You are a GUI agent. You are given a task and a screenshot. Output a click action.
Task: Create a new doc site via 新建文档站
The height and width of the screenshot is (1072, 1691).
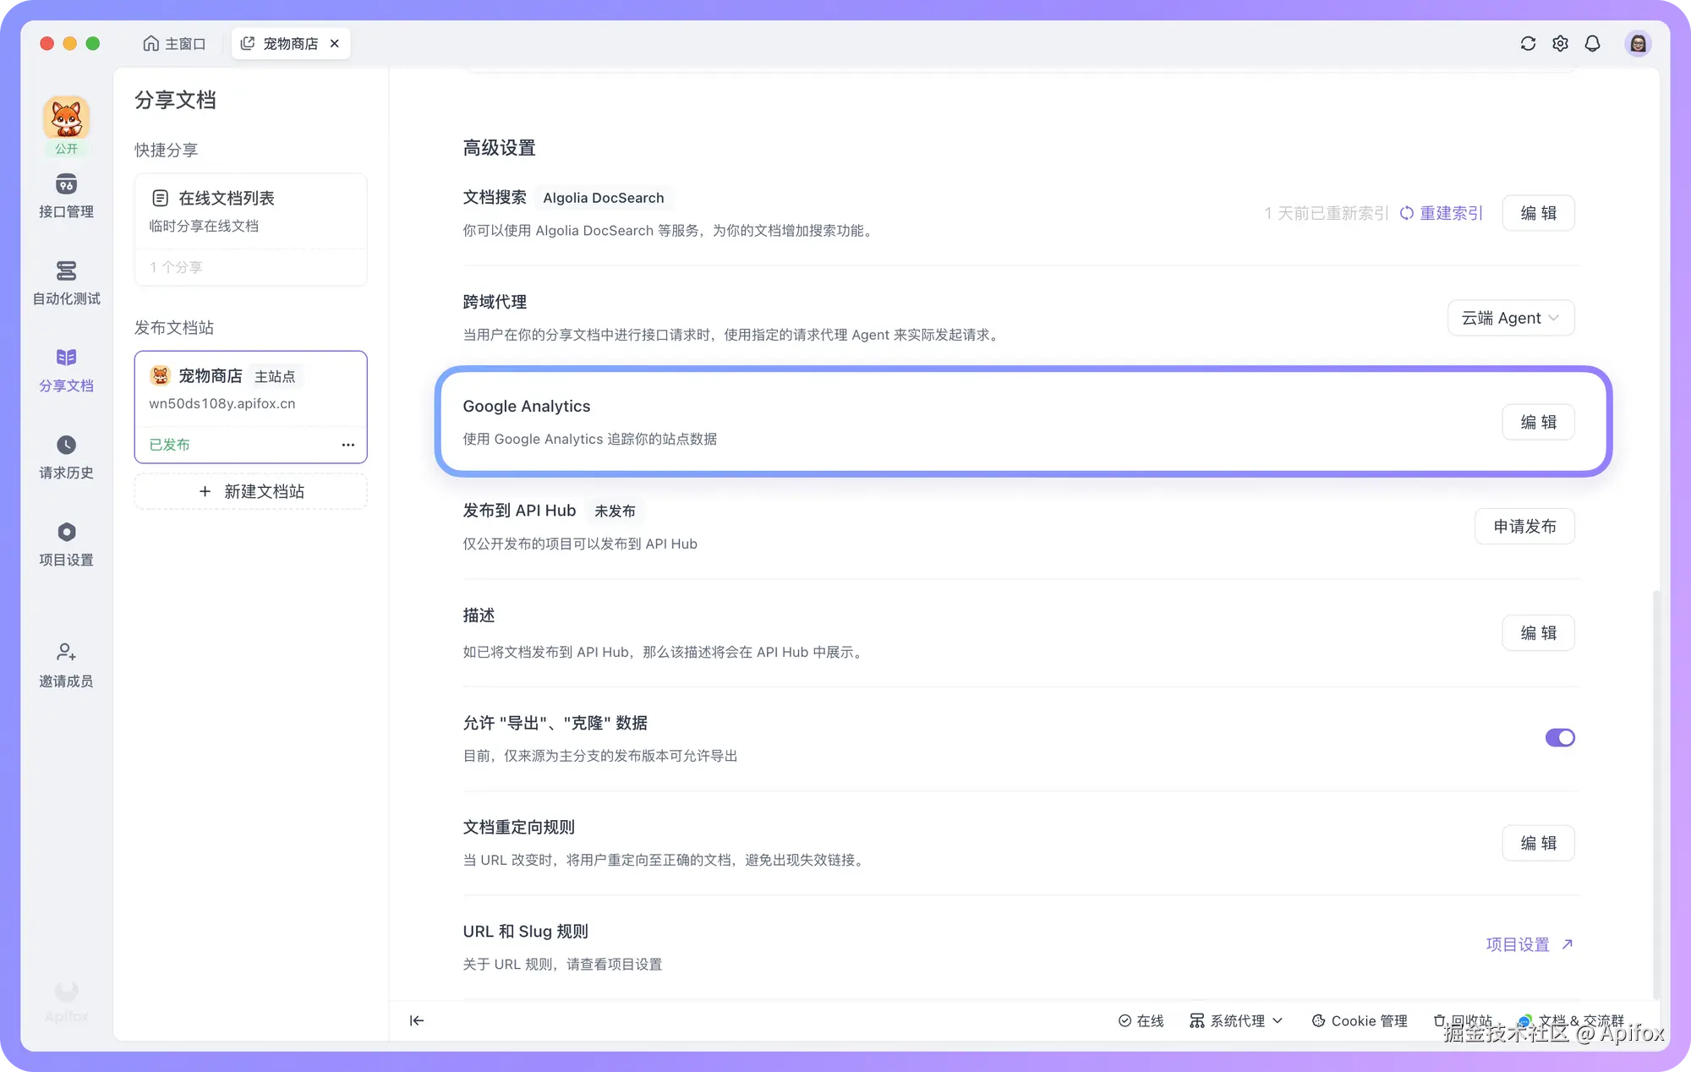[x=250, y=491]
